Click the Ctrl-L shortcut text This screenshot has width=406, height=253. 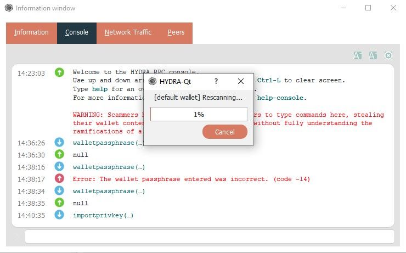tap(269, 80)
